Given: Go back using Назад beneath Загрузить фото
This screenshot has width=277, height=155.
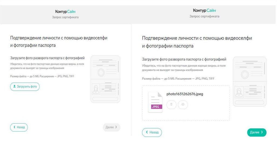Looking at the screenshot, I should coord(19,127).
